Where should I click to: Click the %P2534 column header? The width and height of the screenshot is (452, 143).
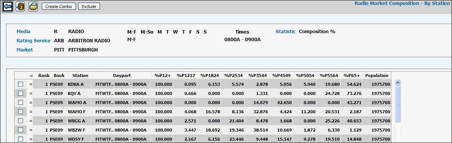coord(233,76)
